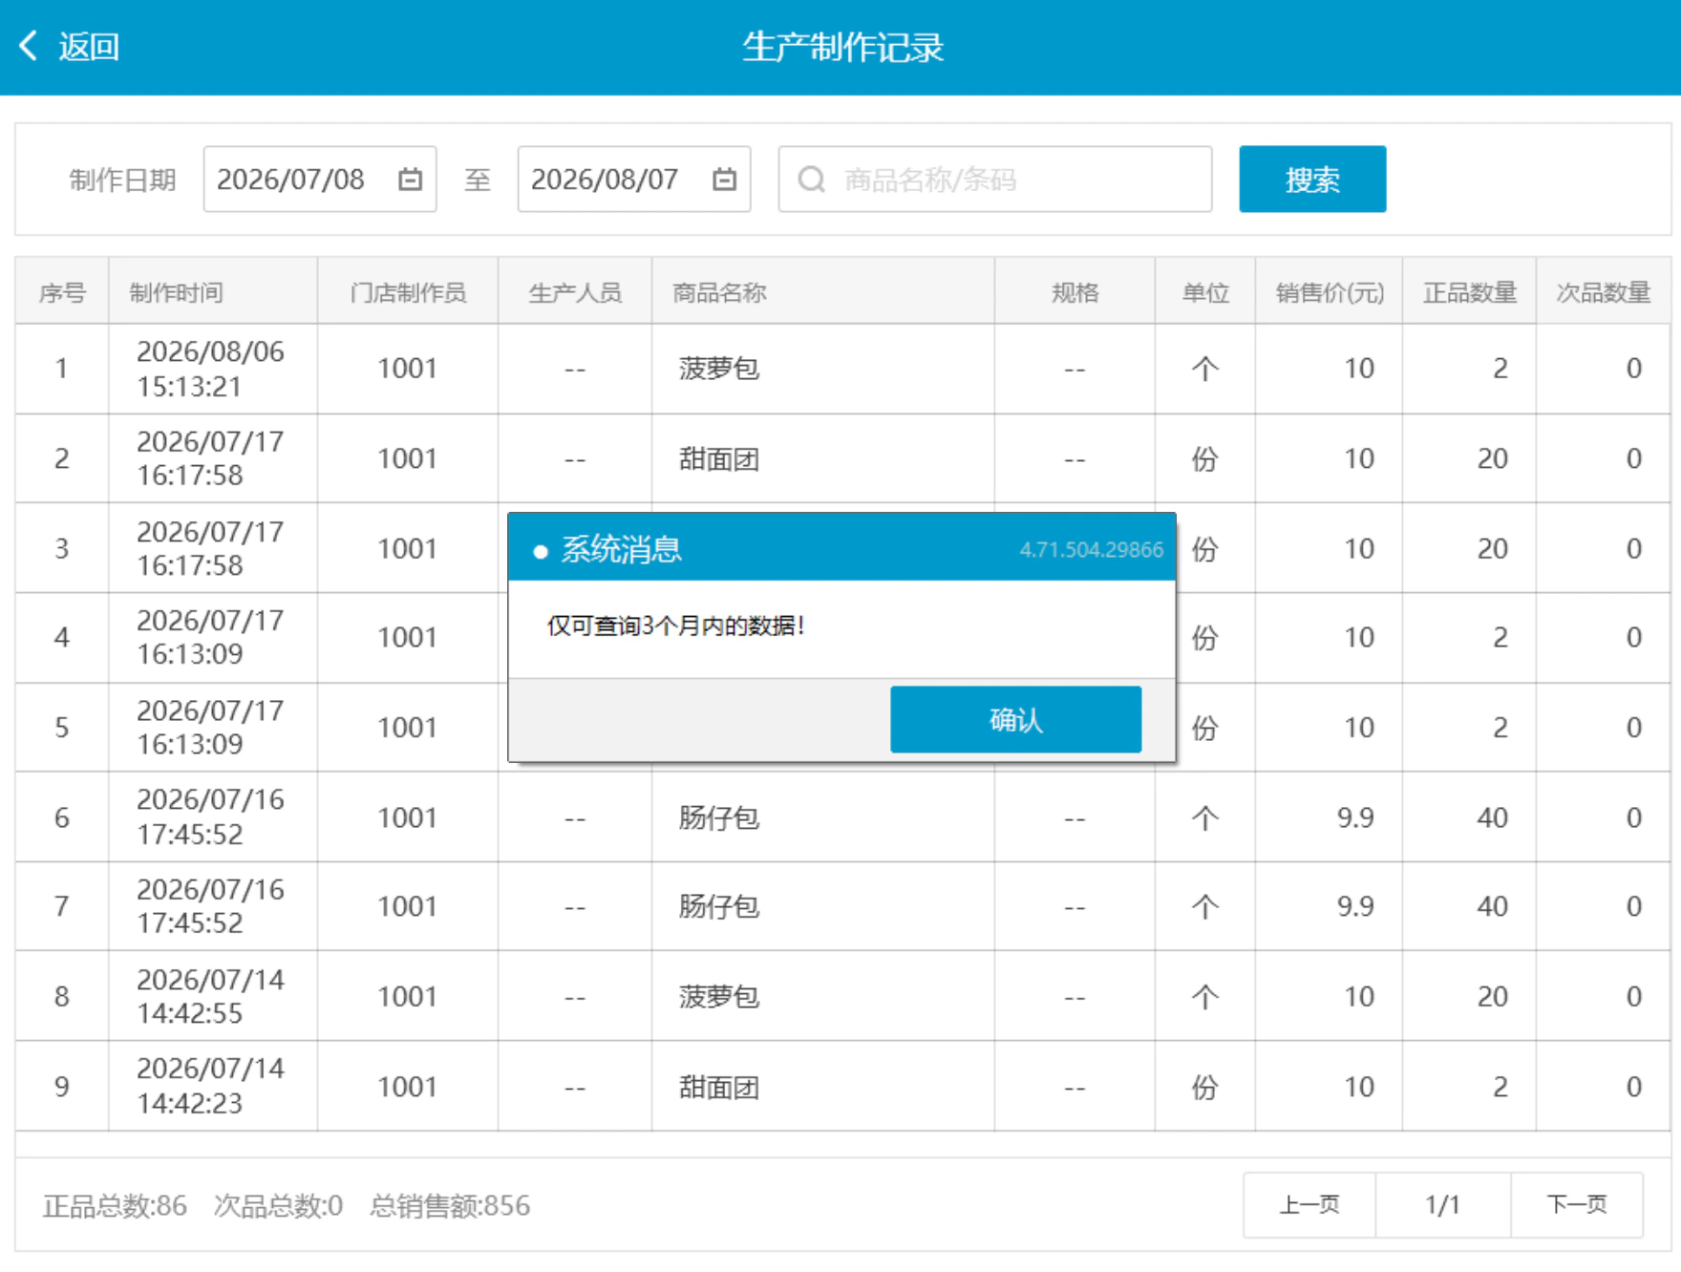Click the blue 搜索 button
The image size is (1681, 1272).
click(x=1311, y=179)
